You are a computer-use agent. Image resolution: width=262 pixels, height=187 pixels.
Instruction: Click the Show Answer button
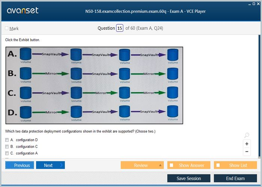coord(189,165)
